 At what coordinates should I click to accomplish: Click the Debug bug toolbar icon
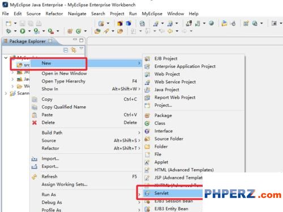(x=8, y=31)
